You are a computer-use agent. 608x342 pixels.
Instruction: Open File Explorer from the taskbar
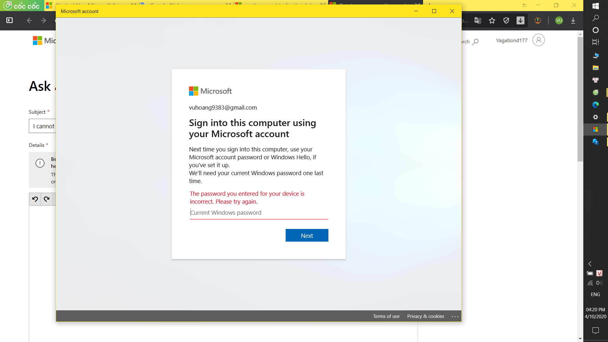595,67
